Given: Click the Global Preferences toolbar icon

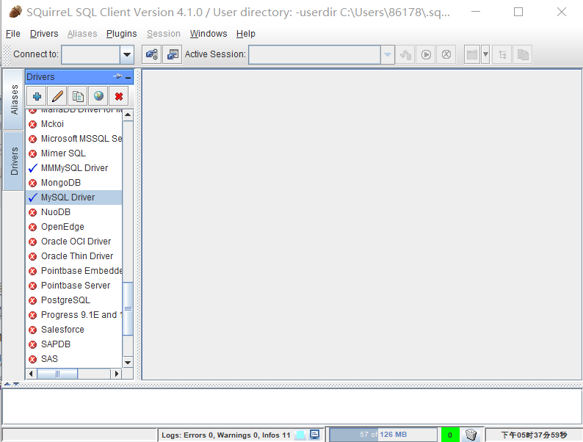Looking at the screenshot, I should pyautogui.click(x=152, y=54).
